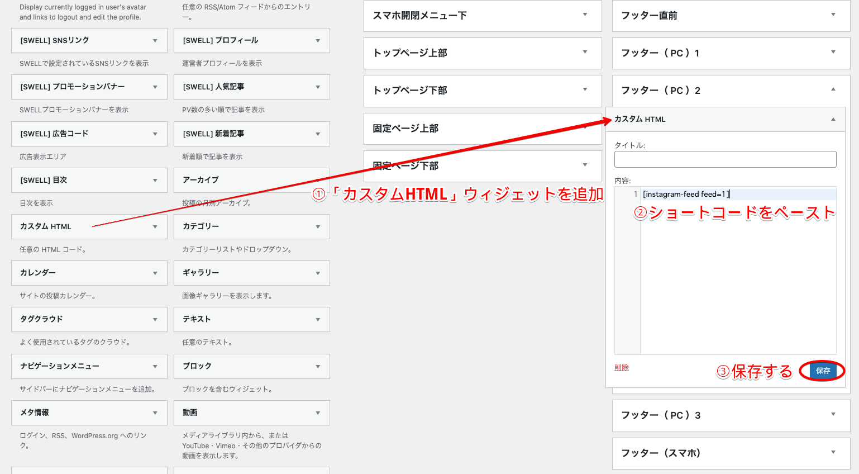Expand the [SWELL] 目次 widget arrow
This screenshot has height=474, width=859.
155,181
